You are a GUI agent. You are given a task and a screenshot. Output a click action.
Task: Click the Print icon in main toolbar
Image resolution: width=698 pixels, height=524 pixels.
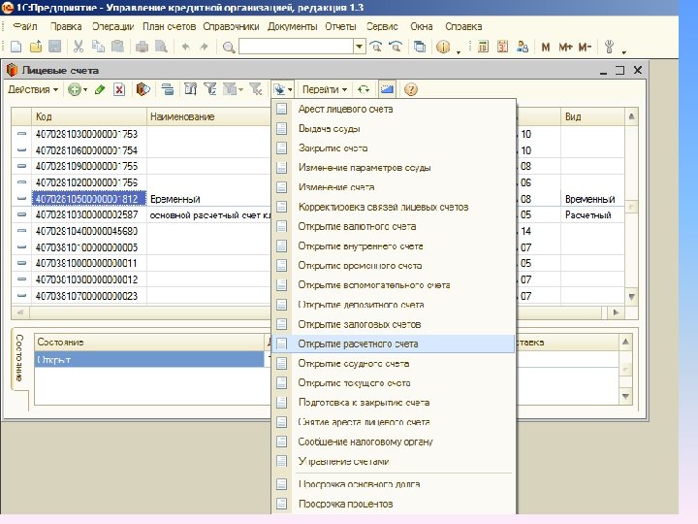point(143,47)
